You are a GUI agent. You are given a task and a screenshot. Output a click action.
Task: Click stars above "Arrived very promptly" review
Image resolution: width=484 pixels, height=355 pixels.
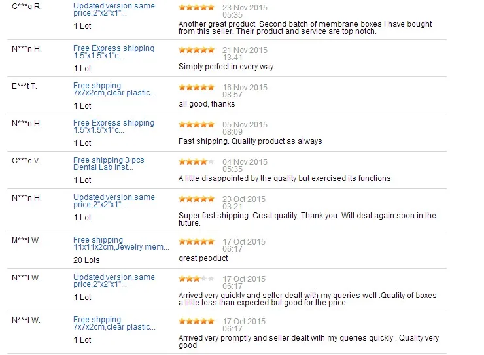tap(196, 321)
